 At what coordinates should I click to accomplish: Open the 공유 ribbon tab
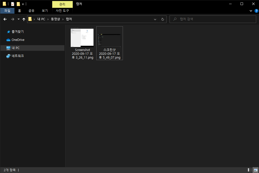point(31,11)
